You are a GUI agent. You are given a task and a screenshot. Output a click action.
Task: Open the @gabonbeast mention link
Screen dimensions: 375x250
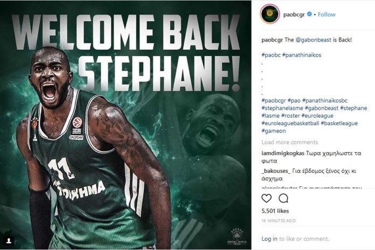313,40
